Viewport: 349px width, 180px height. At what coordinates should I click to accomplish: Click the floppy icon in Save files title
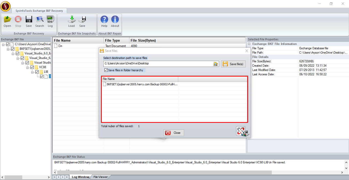point(102,51)
